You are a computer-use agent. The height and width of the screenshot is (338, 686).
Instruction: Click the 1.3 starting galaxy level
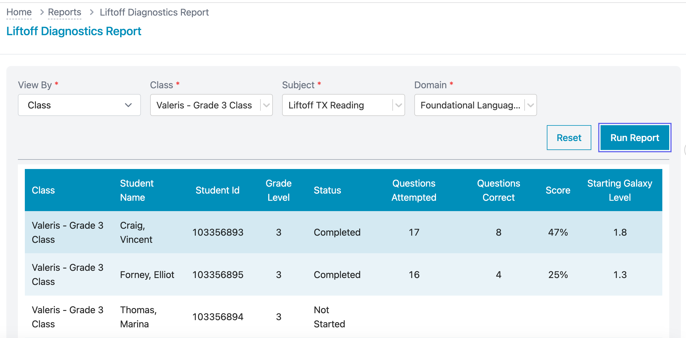tap(620, 275)
